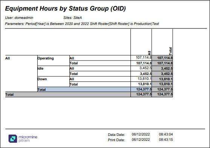Click the 'All' sub-row label under Down
Viewport: 210px width, 148px height.
coord(72,79)
